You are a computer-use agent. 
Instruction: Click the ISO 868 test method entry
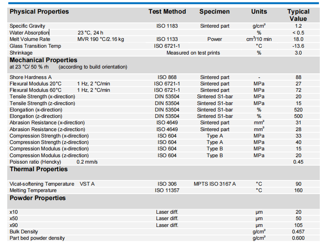click(x=167, y=77)
